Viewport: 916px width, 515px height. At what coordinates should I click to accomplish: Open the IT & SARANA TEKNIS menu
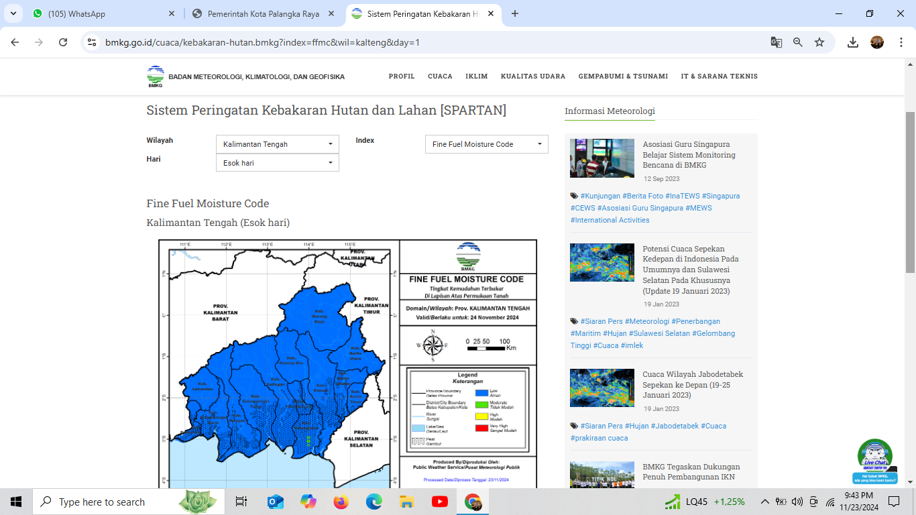point(719,76)
